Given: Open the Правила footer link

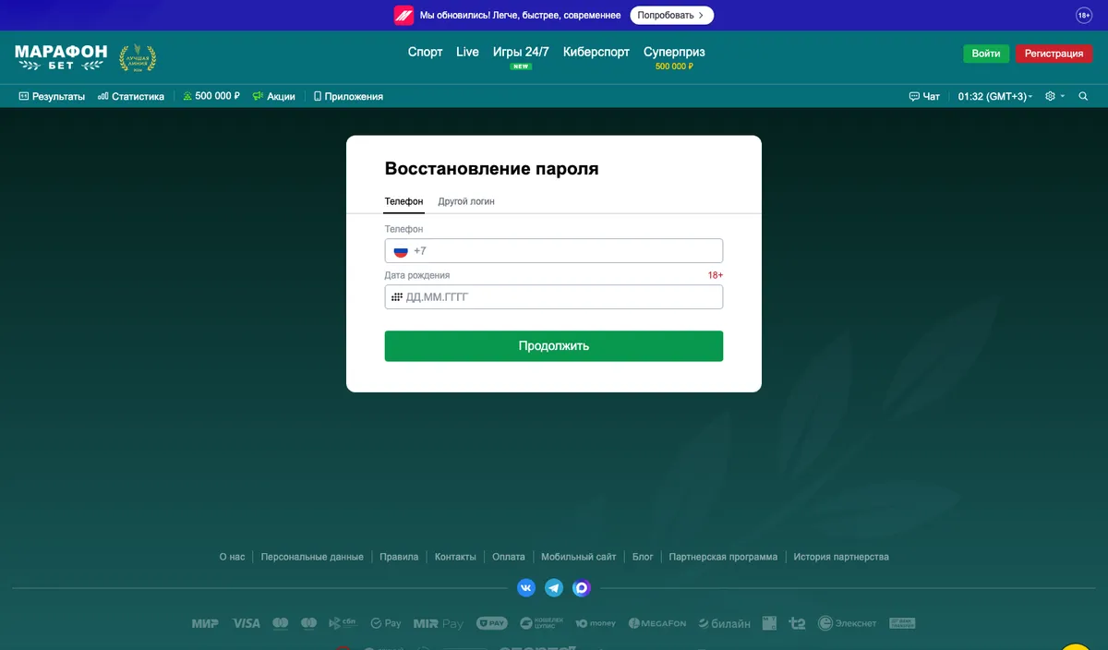Looking at the screenshot, I should click(x=399, y=557).
